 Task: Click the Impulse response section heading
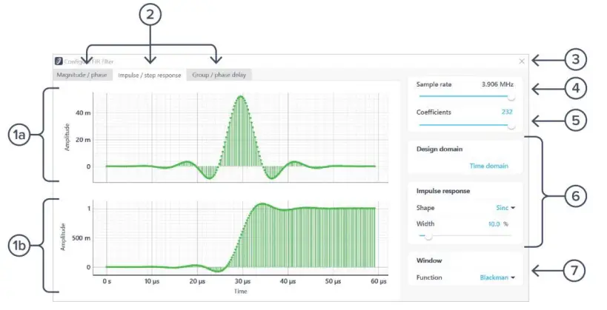(443, 191)
